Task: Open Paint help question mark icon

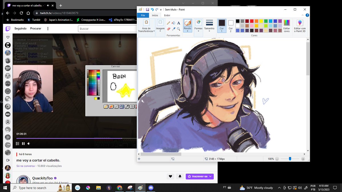Action: click(307, 15)
